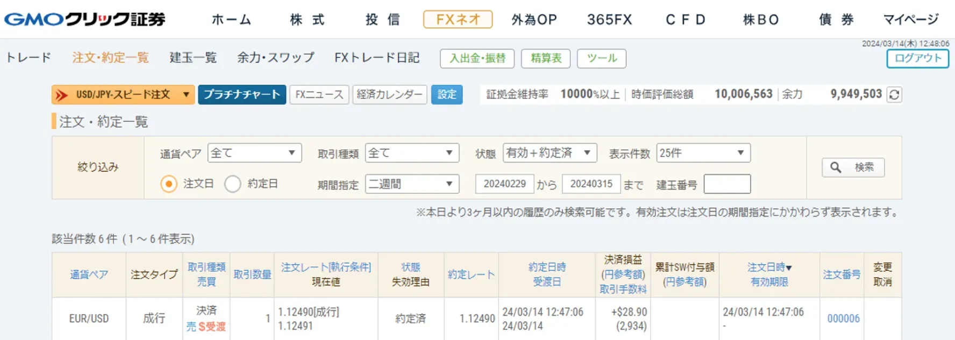Viewport: 955px width, 340px height.
Task: Click the GMO Click Securities logo
Action: [x=85, y=19]
